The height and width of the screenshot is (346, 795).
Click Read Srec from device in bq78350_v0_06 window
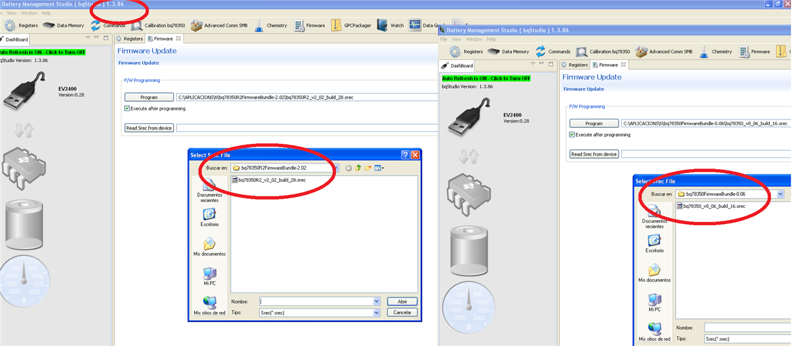(x=594, y=154)
